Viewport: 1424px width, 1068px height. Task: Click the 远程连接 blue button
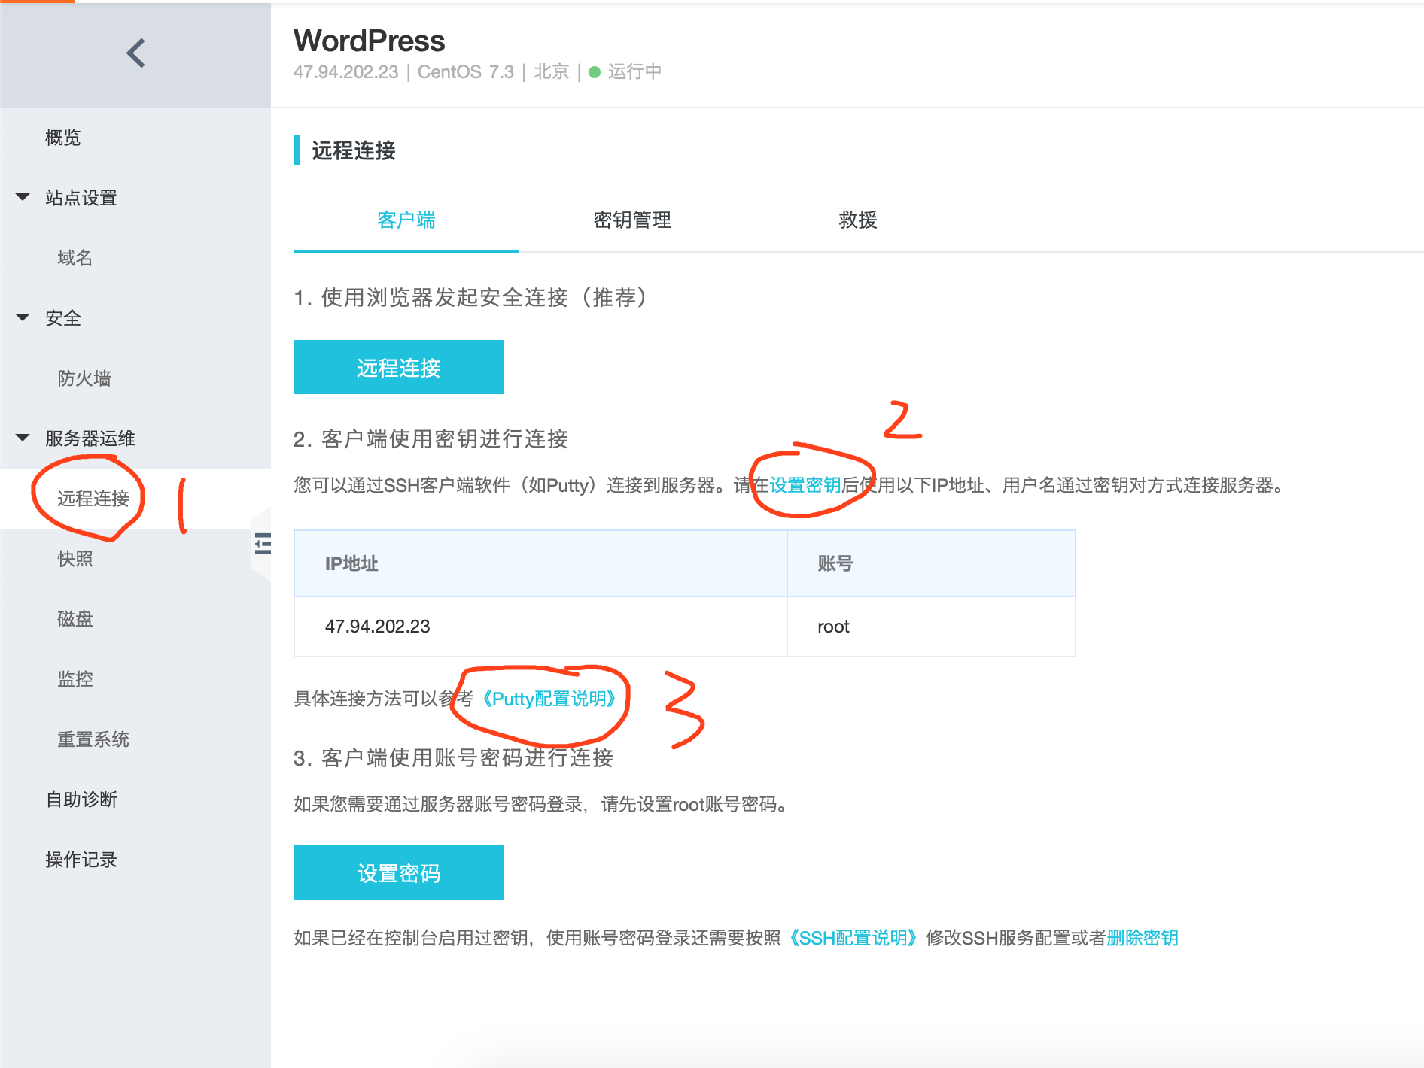(x=398, y=367)
